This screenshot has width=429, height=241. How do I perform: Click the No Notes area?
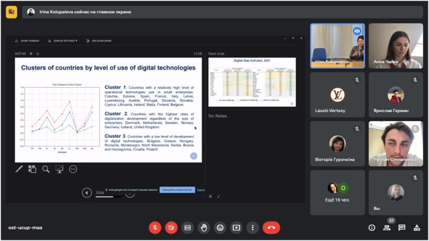pyautogui.click(x=218, y=116)
